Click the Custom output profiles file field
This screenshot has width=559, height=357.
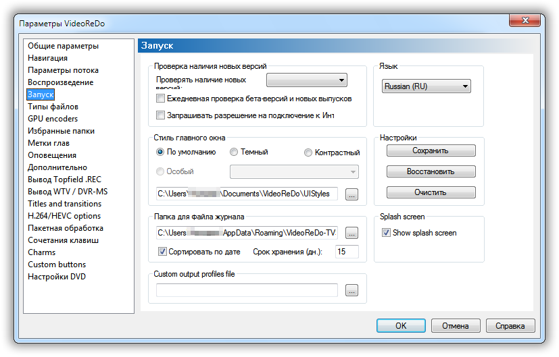(x=247, y=290)
